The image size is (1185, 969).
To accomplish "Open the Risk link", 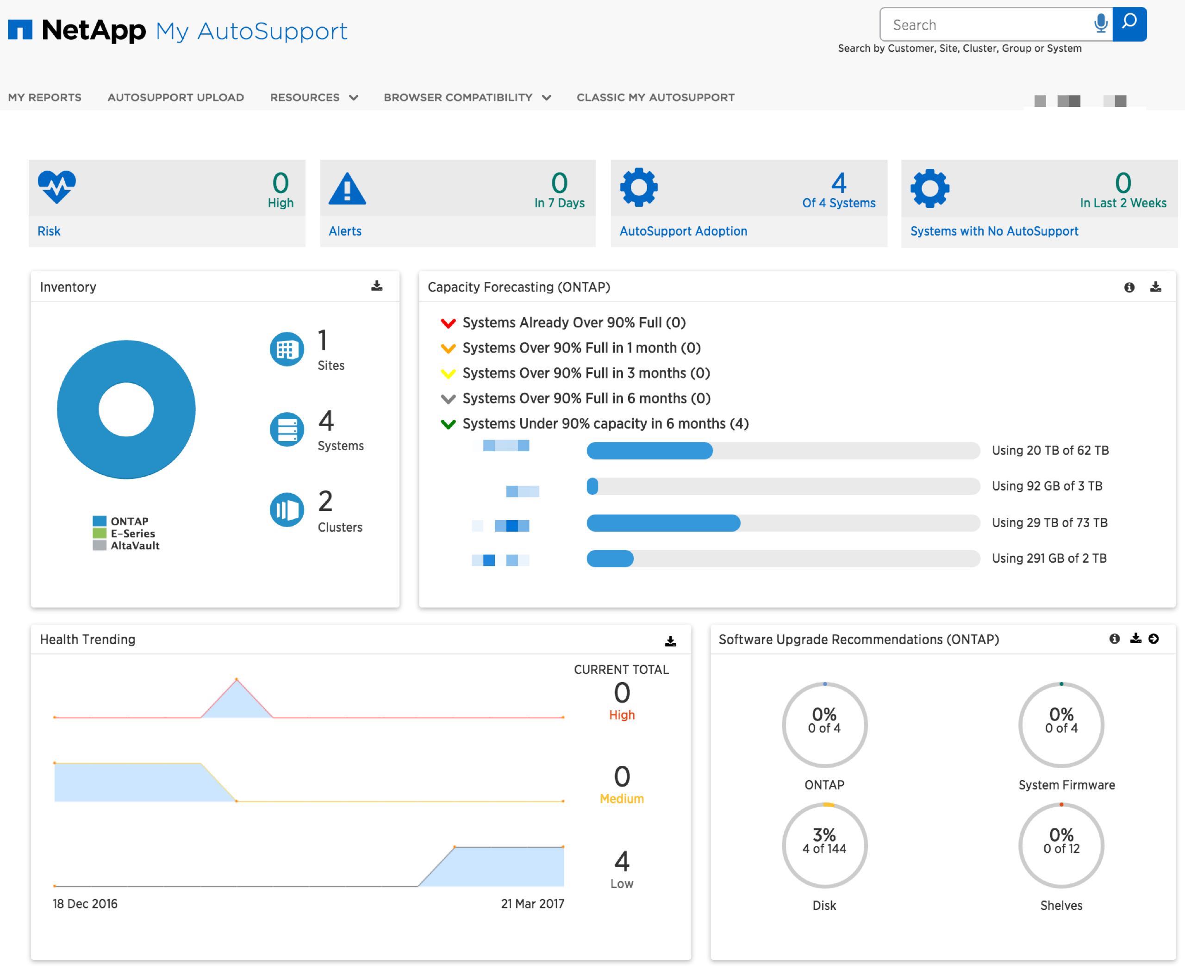I will 49,231.
